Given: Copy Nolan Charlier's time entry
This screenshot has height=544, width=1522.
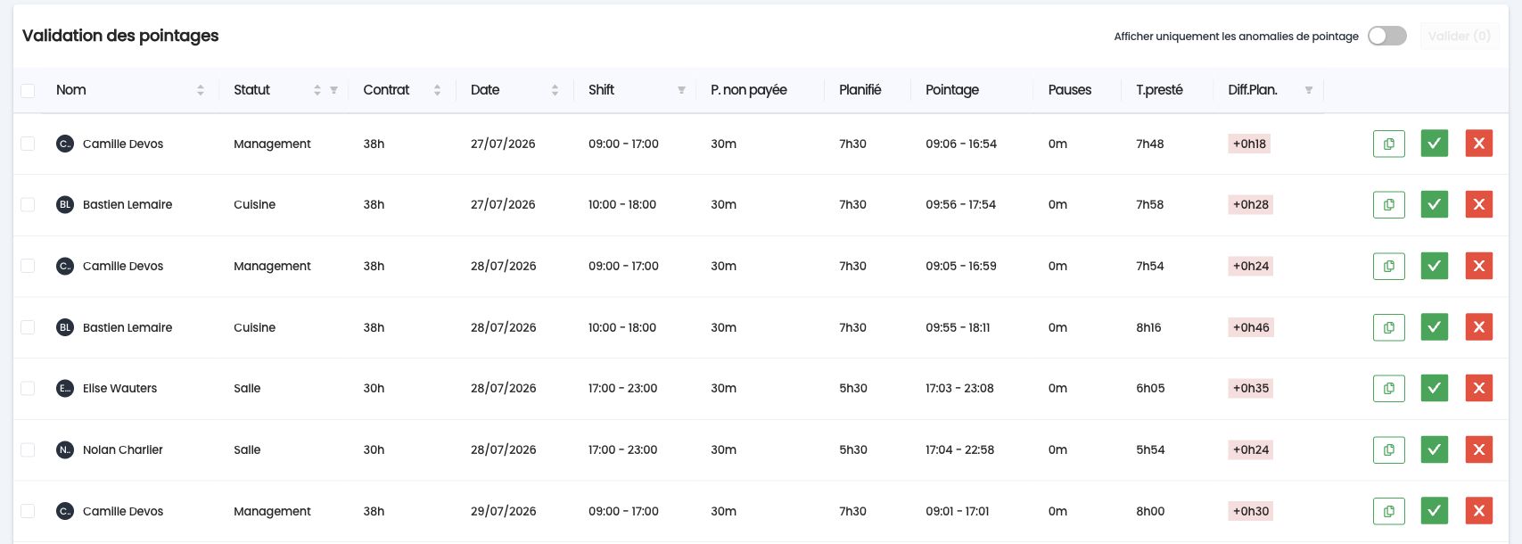Looking at the screenshot, I should [x=1388, y=449].
